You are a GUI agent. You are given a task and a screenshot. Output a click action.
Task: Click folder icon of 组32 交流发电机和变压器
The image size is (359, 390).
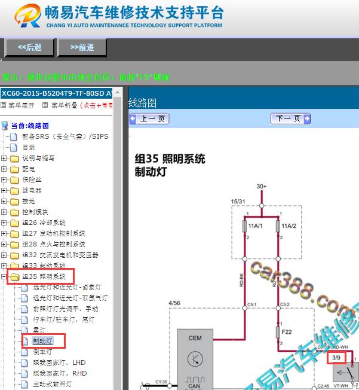click(x=14, y=255)
